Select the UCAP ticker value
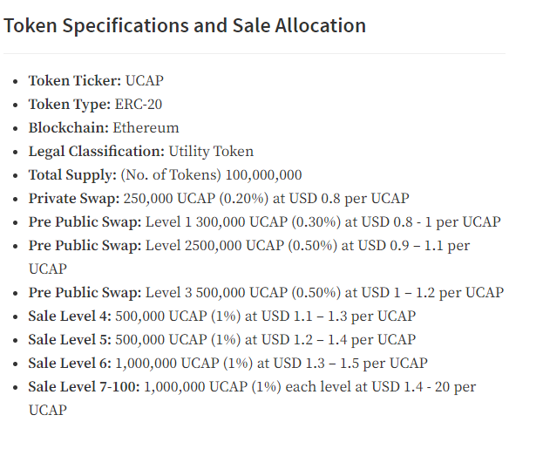The width and height of the screenshot is (543, 449). [x=144, y=81]
